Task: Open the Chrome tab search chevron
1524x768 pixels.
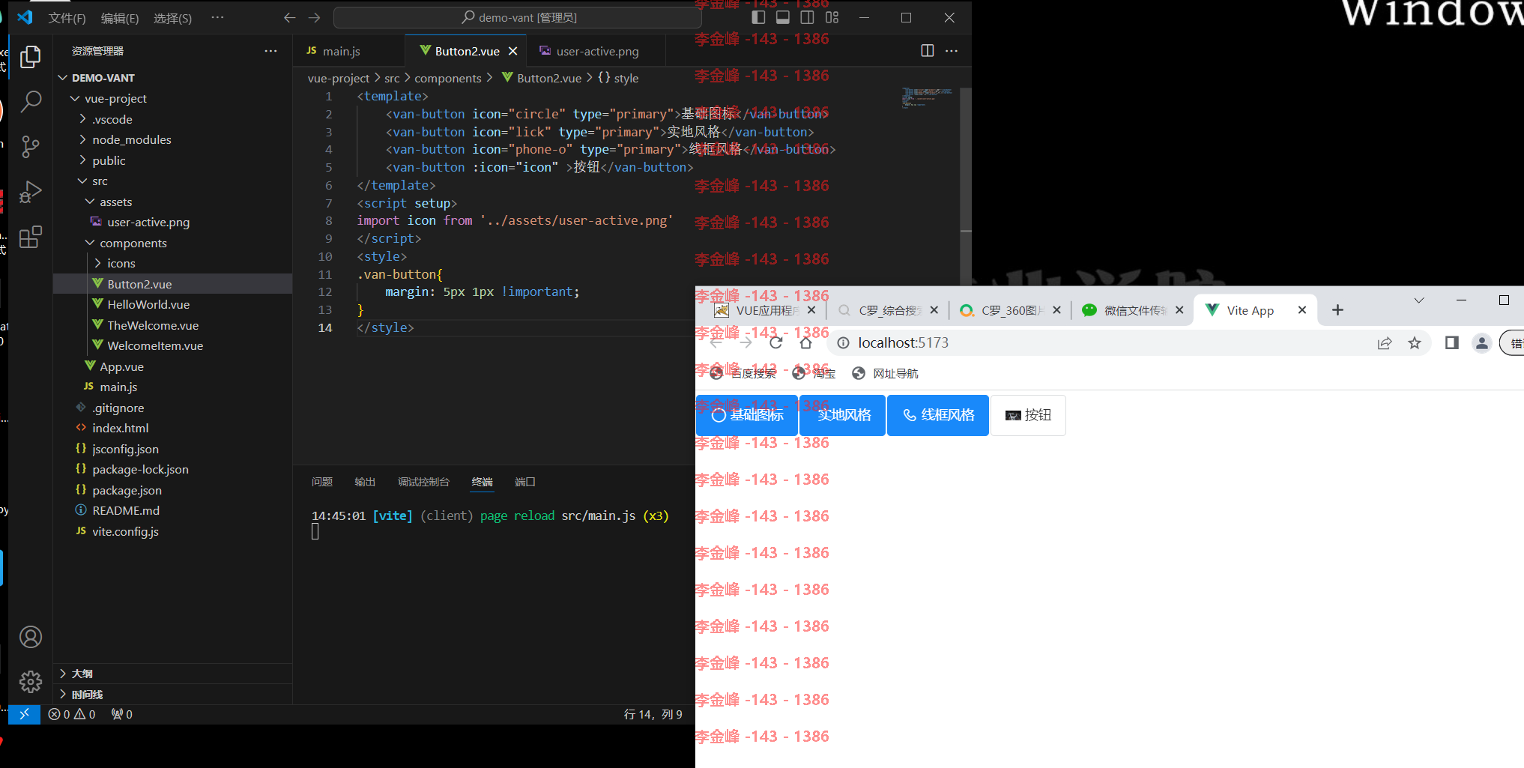Action: point(1418,300)
